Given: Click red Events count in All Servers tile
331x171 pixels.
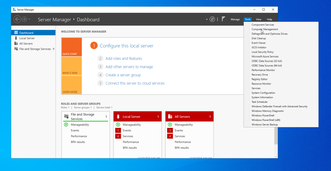Looking at the screenshot, I should 170,131.
